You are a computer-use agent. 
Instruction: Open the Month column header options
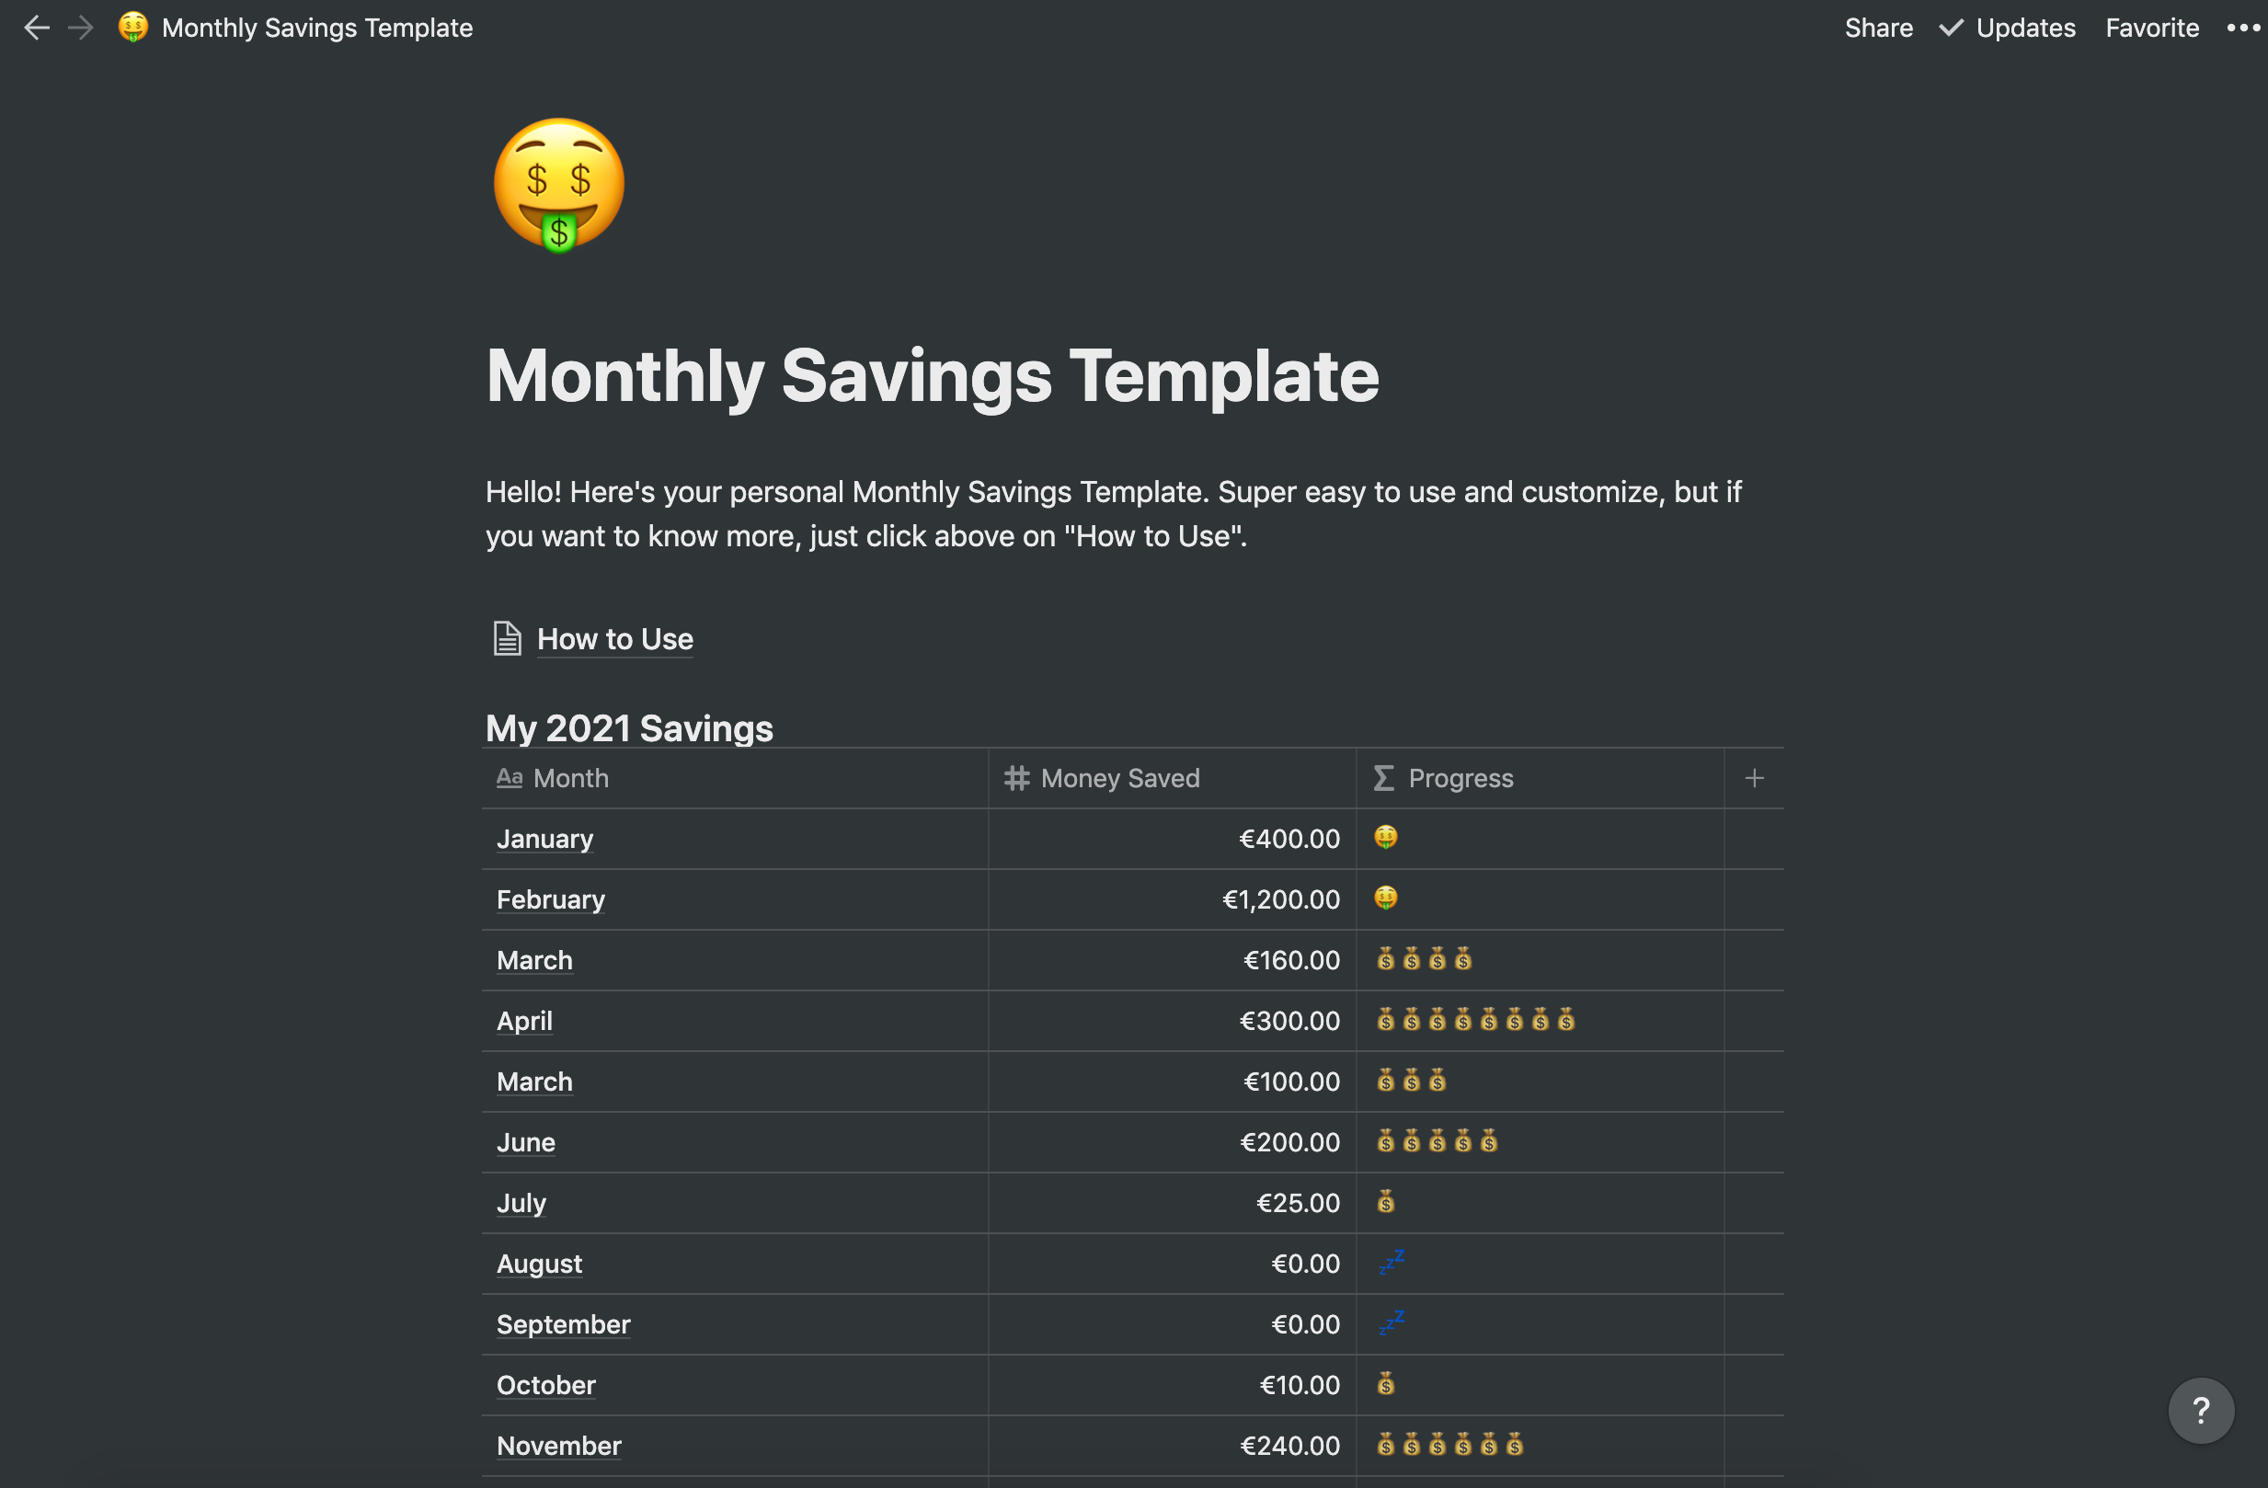(x=570, y=777)
